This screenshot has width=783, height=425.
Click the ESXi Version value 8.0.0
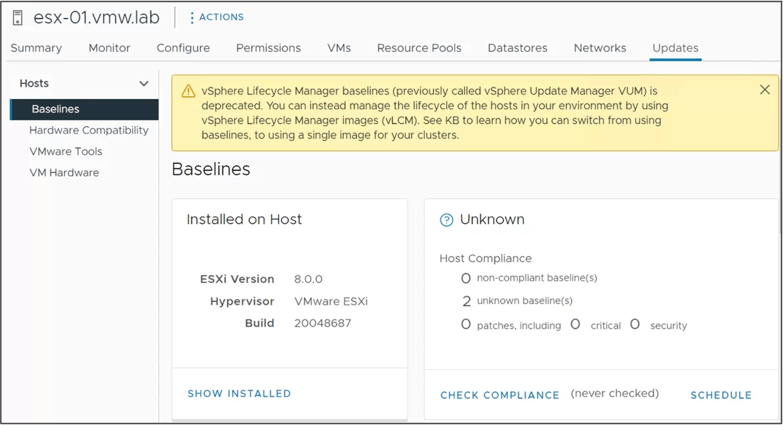click(308, 279)
